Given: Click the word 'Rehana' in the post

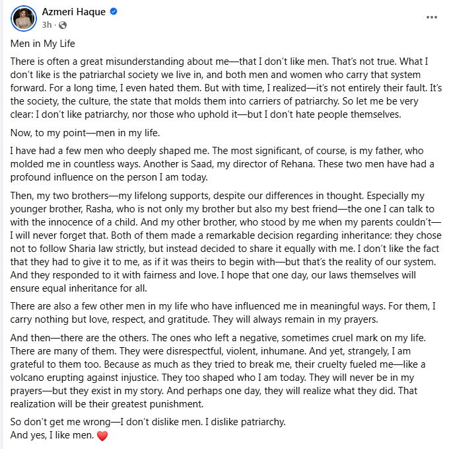Looking at the screenshot, I should (x=298, y=164).
